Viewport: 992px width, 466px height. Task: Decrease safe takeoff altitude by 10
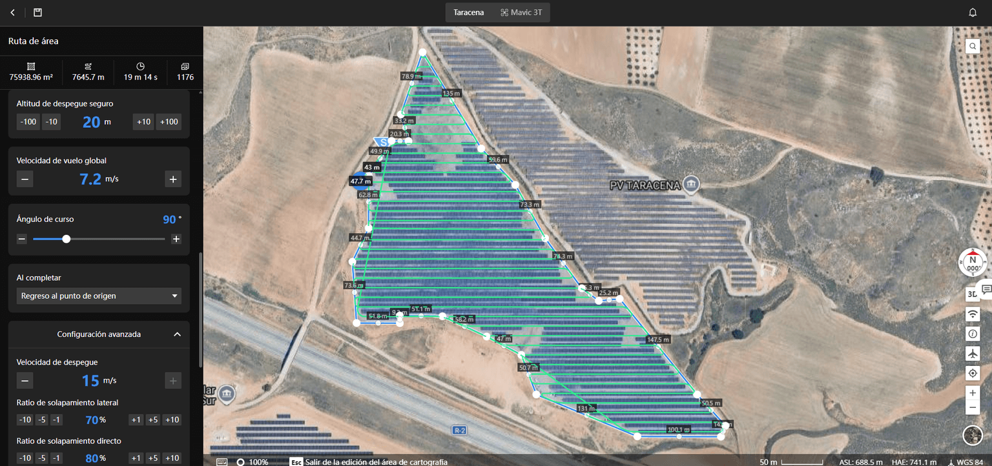(52, 122)
